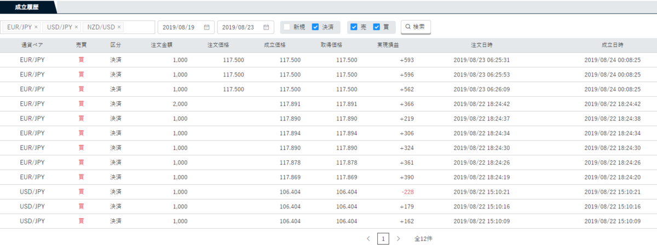Select the 成立履歴 tab
This screenshot has width=657, height=245.
[27, 6]
